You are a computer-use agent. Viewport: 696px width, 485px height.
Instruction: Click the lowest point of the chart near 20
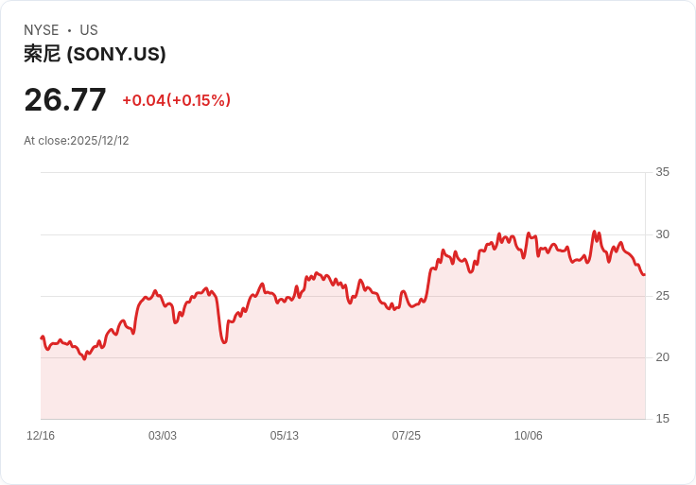[84, 358]
